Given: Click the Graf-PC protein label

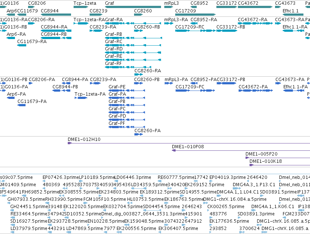Looking at the screenshot, I should [117, 109].
